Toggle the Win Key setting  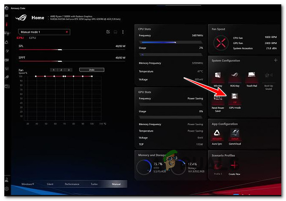click(218, 79)
